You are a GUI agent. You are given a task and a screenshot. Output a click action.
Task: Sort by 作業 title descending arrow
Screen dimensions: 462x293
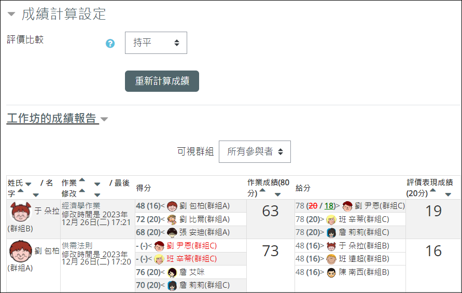click(x=97, y=184)
